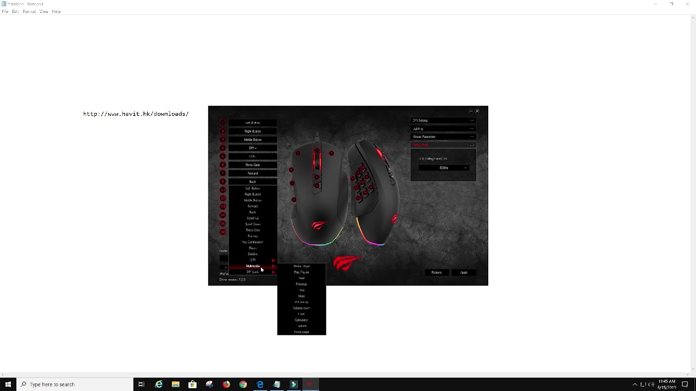Minimize the Havit mouse driver window
Image resolution: width=696 pixels, height=391 pixels.
point(471,111)
